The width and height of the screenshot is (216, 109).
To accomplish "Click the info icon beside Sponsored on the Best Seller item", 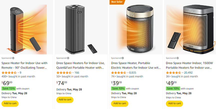I will [123, 58].
